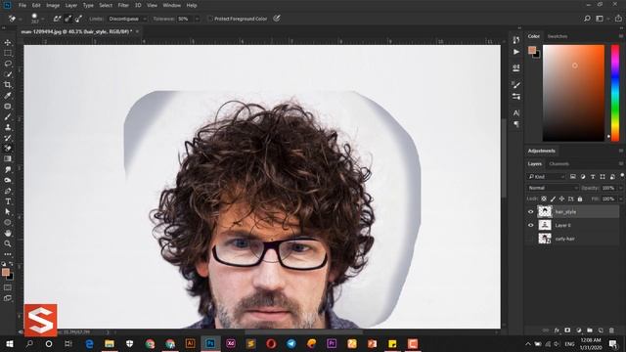Open the Select menu
Screen dimensions: 626x352
[x=106, y=5]
